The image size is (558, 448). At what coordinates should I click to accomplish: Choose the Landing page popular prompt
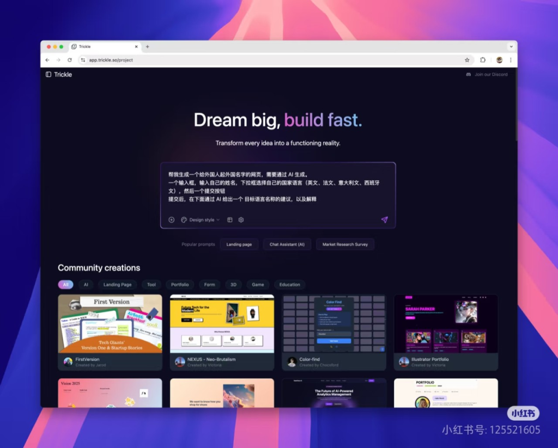(x=239, y=244)
